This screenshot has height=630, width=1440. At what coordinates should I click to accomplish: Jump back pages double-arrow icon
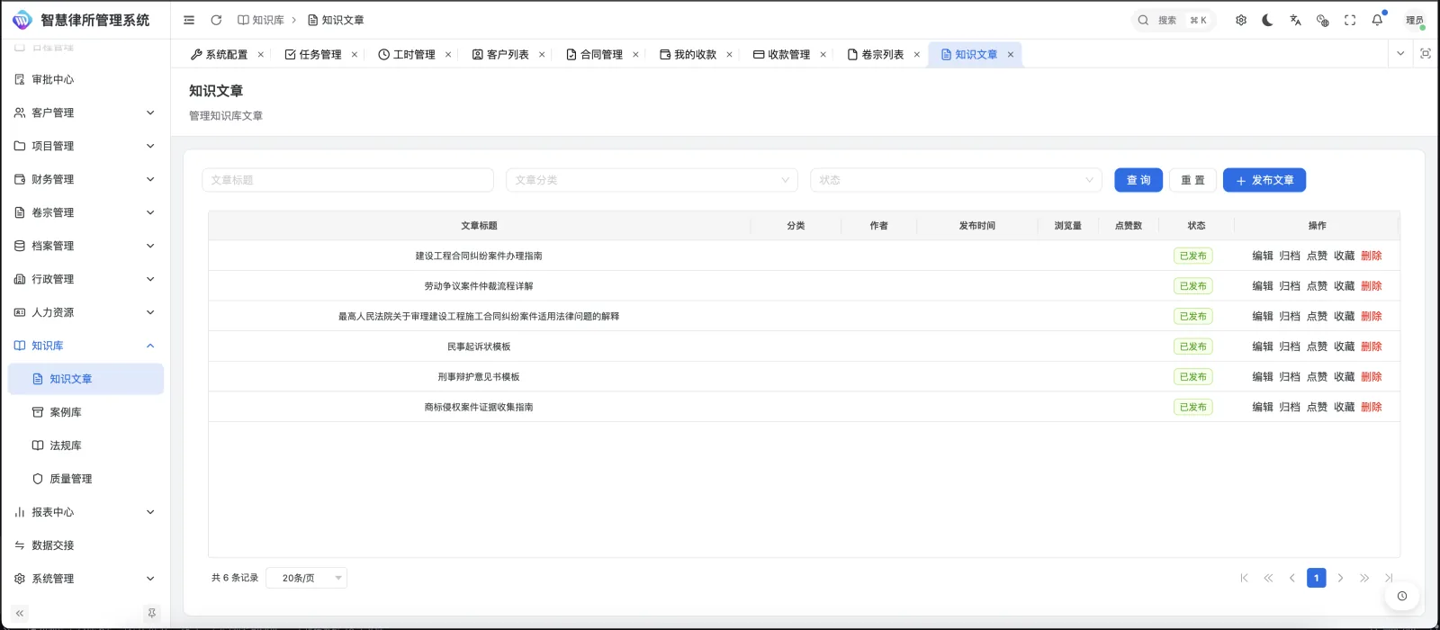[x=1268, y=578]
